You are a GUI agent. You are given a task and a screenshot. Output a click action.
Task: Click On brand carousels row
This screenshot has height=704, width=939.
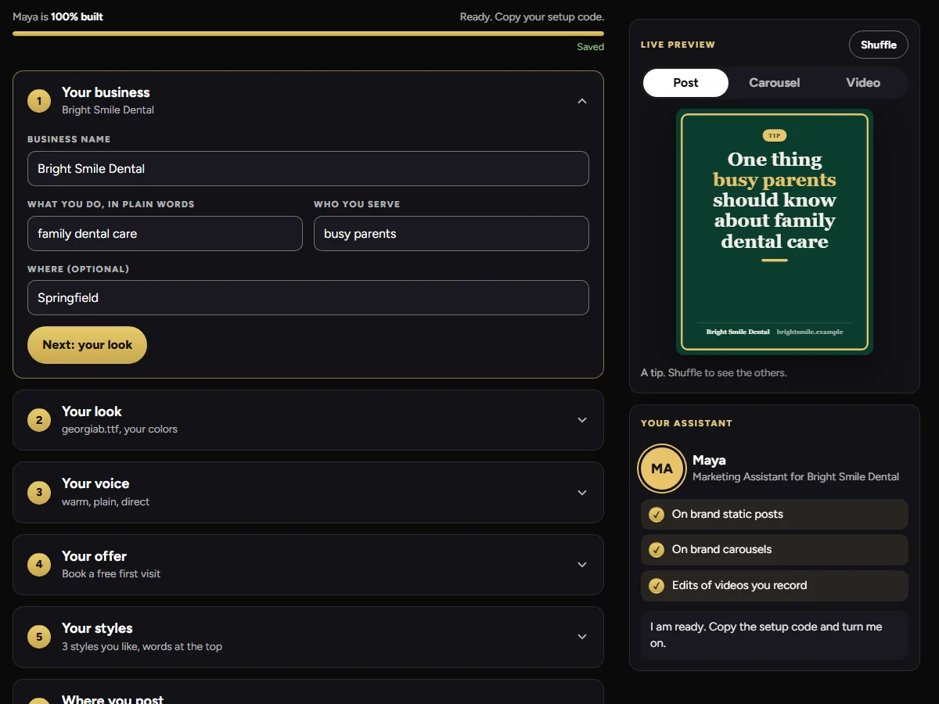pos(775,550)
